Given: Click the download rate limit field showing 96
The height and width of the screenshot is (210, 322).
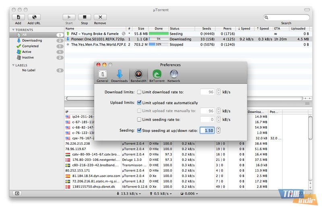Looking at the screenshot, I should coord(207,92).
